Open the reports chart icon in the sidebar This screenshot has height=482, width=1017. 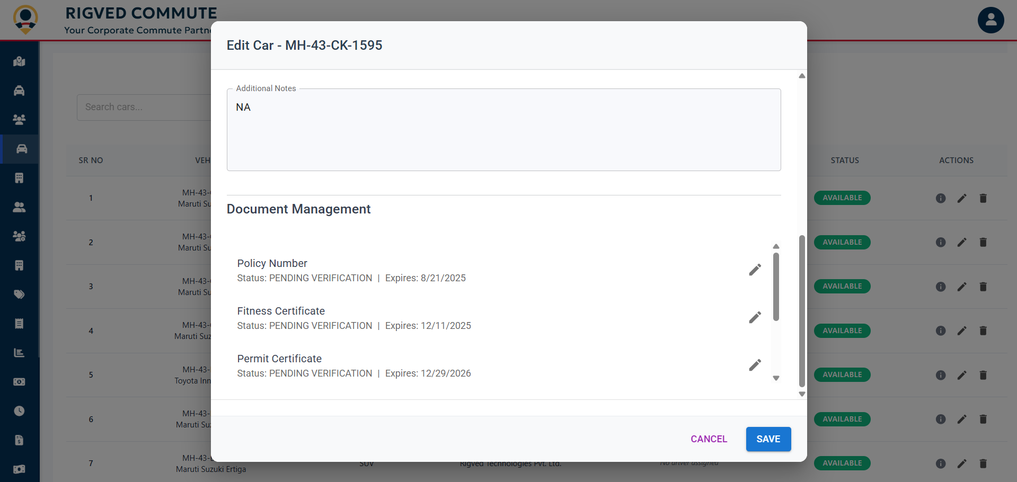click(19, 352)
